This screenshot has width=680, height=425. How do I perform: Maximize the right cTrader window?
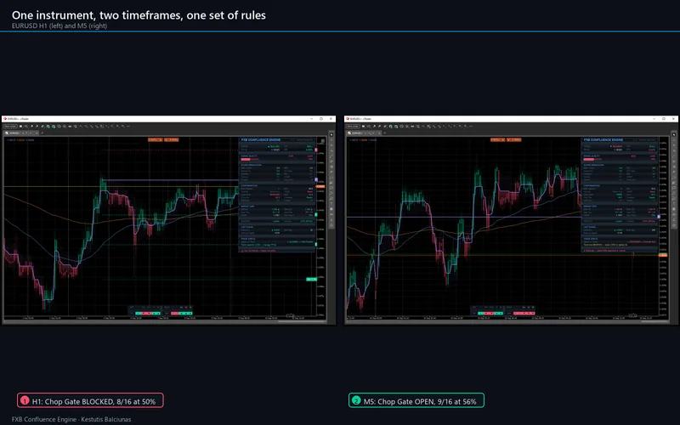pos(664,118)
